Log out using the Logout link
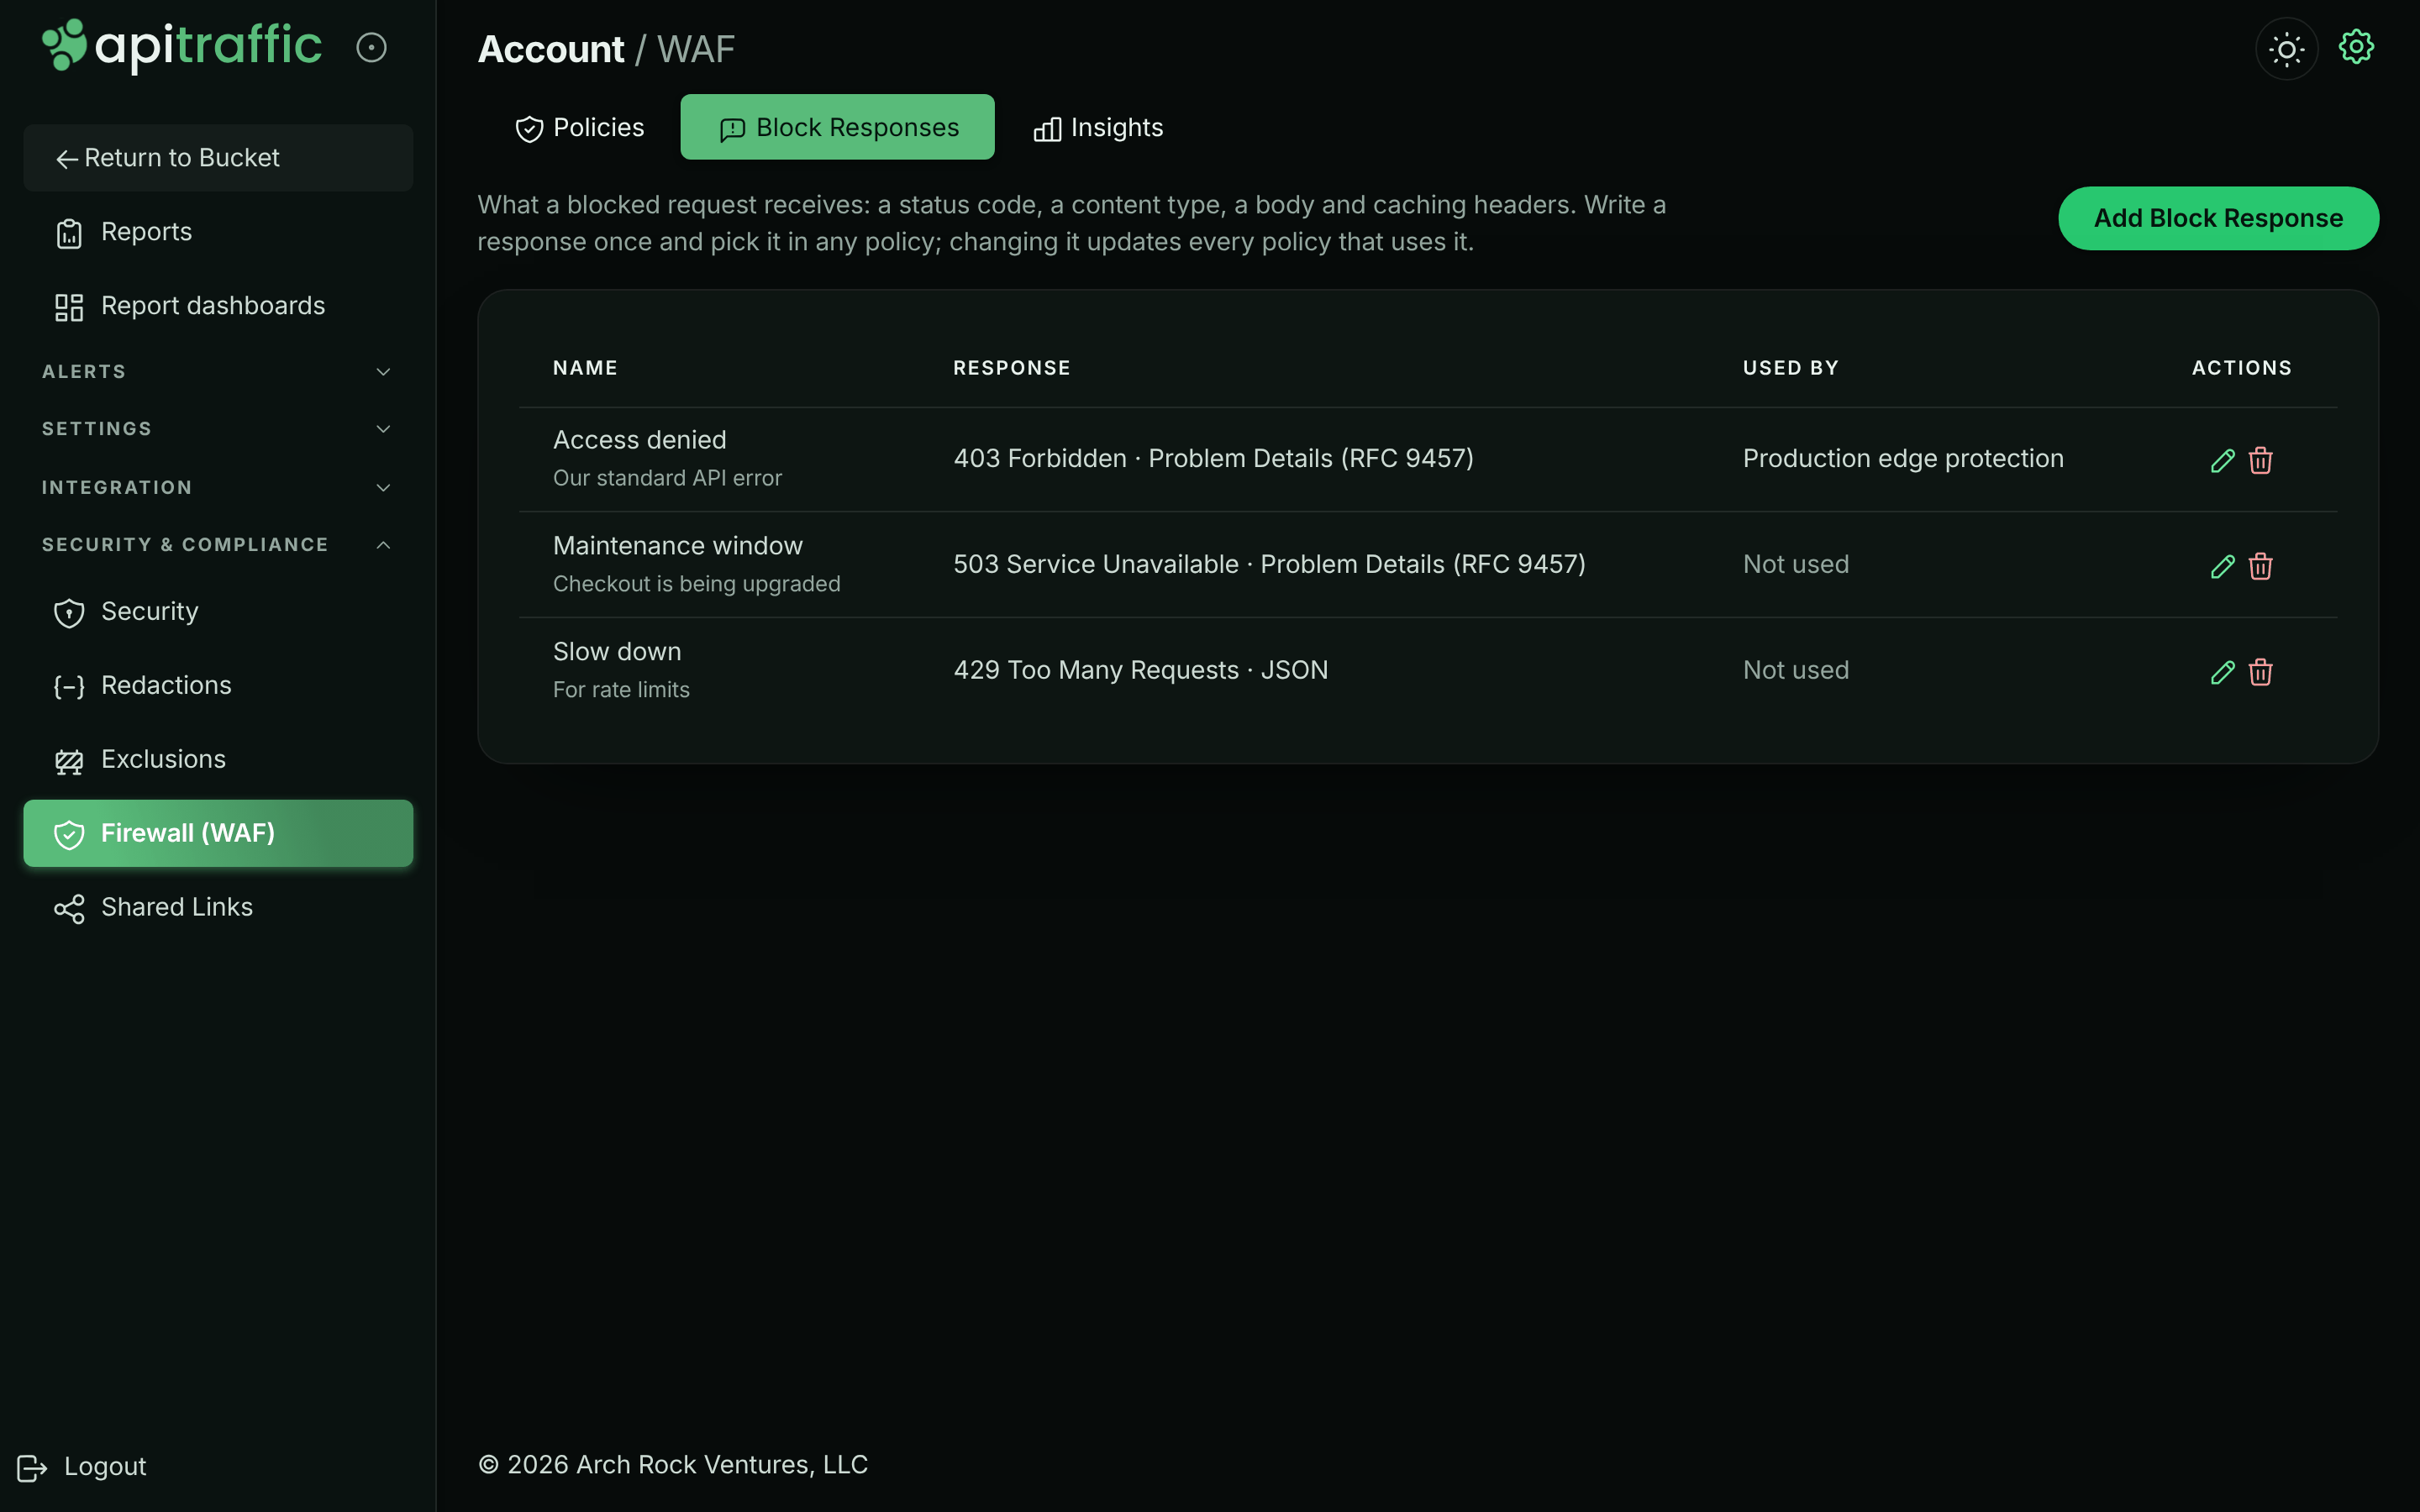Viewport: 2420px width, 1512px height. [x=82, y=1467]
